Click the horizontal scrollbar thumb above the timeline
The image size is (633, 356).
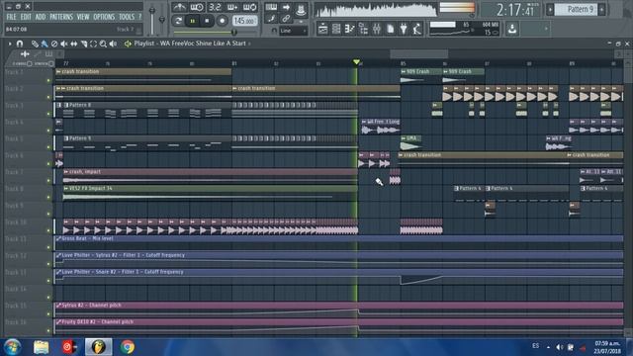click(x=419, y=53)
